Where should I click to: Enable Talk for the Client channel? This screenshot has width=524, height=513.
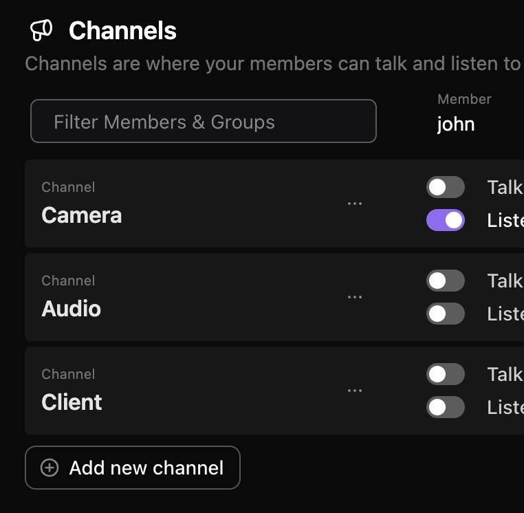point(445,374)
